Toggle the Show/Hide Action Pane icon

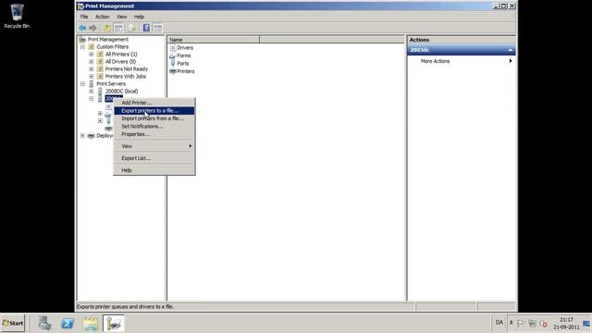157,28
